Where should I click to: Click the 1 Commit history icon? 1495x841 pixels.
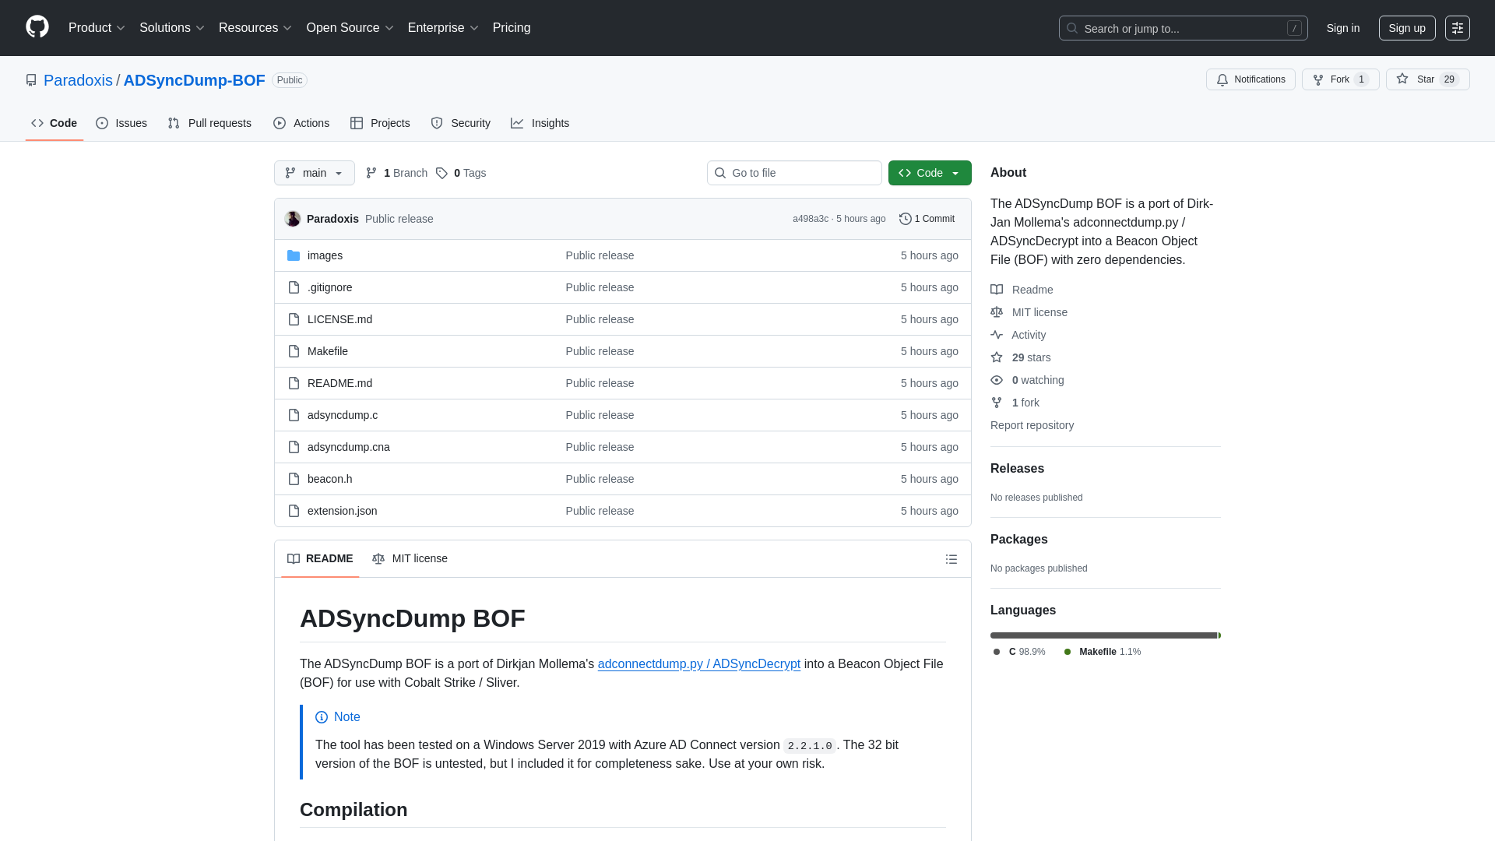point(905,219)
